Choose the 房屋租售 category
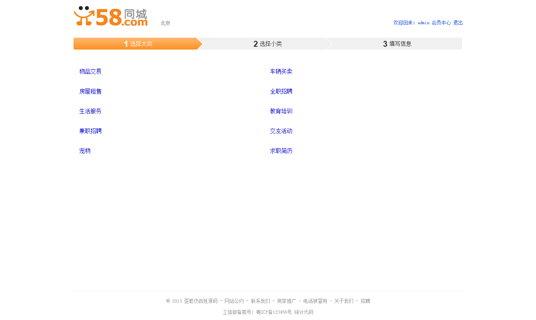Image resolution: width=536 pixels, height=320 pixels. pos(90,91)
